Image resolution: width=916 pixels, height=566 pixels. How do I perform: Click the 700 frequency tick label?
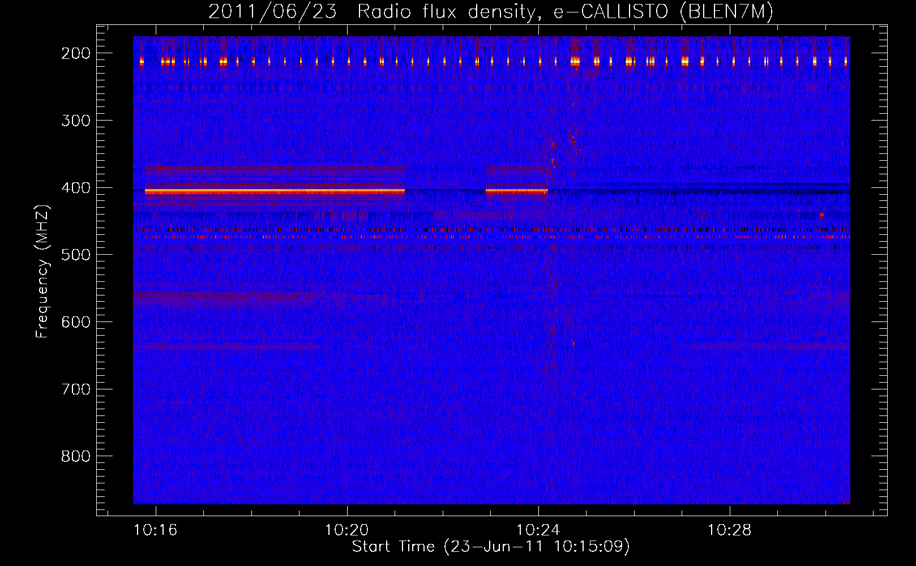[76, 389]
